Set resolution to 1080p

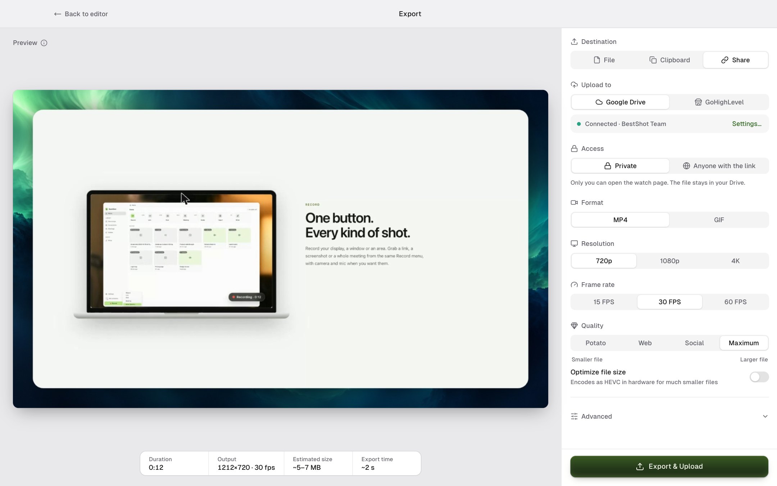[669, 261]
